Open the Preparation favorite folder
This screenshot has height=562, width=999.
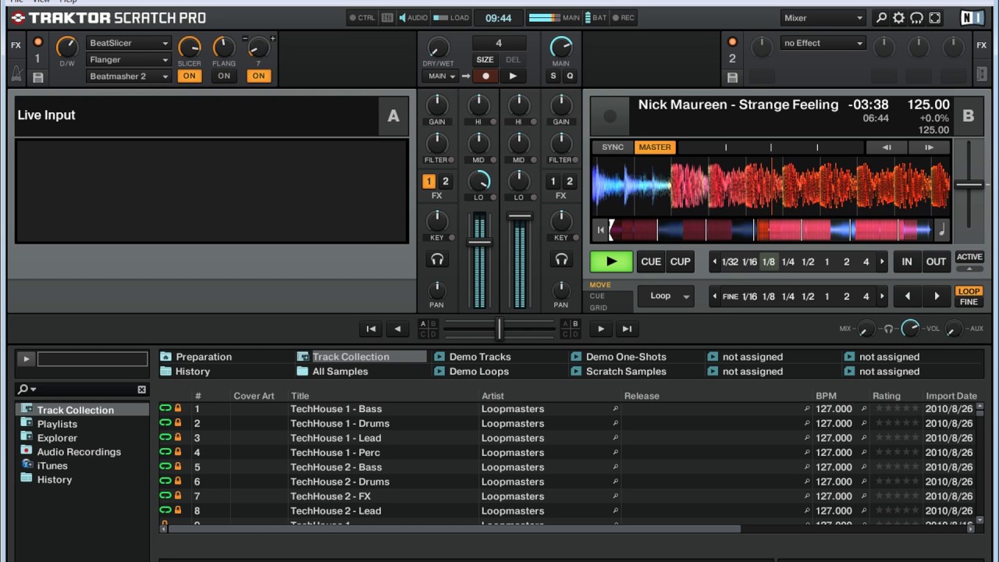click(204, 357)
